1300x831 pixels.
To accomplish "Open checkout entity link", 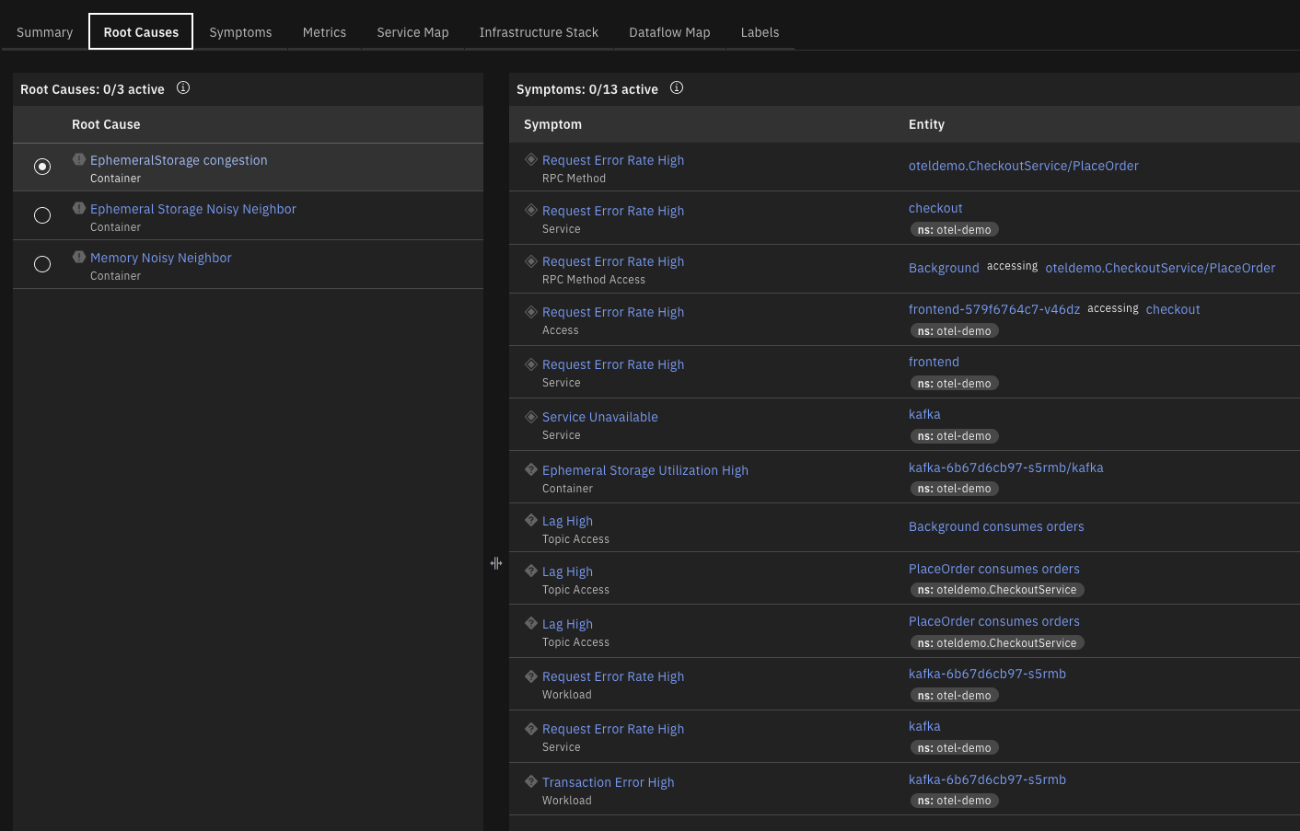I will pos(935,208).
